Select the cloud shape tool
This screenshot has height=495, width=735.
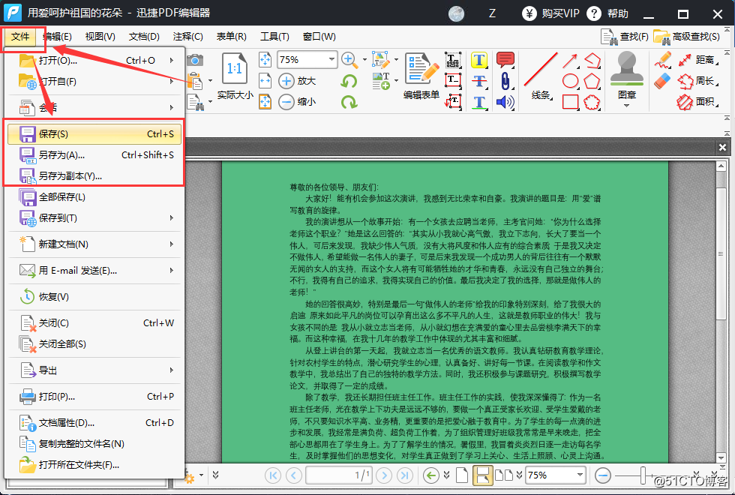pos(592,102)
